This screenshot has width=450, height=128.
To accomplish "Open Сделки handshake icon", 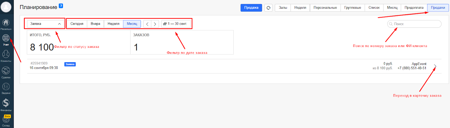I will [x=6, y=71].
